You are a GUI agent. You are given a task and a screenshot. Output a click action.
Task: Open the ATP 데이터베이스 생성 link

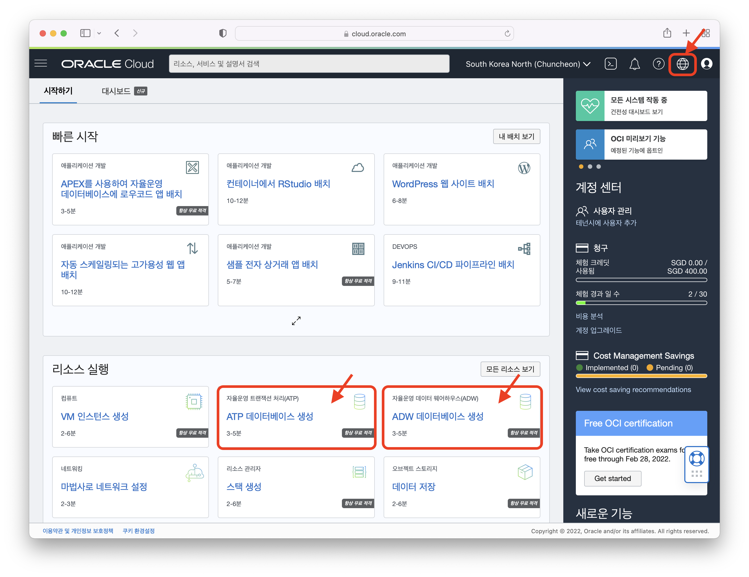click(x=270, y=417)
